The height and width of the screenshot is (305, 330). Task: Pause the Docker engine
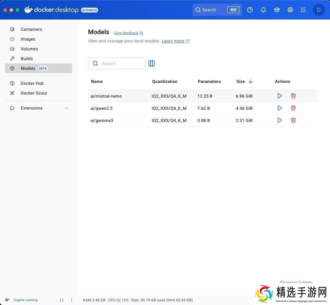pos(62,300)
